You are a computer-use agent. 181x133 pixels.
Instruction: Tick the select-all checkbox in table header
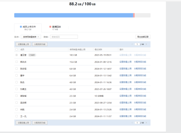tap(17, 50)
